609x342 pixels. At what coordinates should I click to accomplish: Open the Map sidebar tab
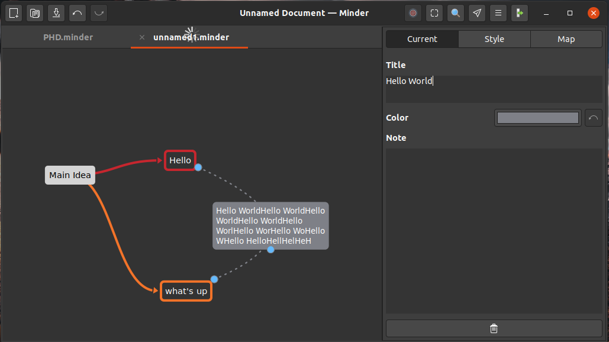[x=566, y=39]
